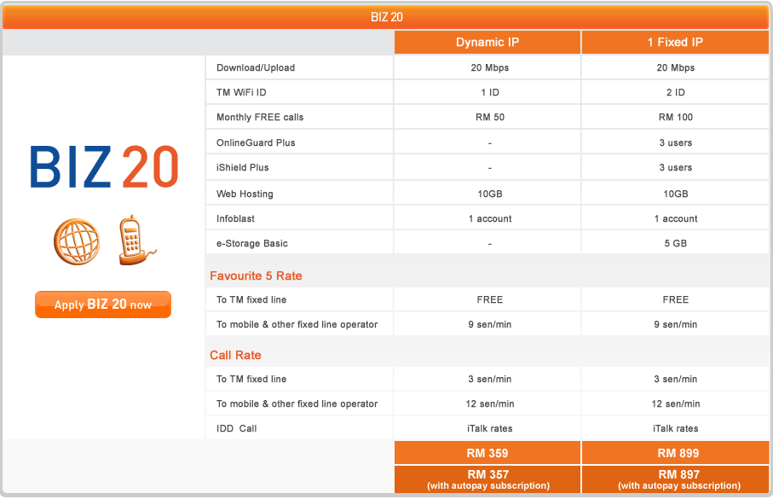Click the RM 359 price cell
Viewport: 773px width, 499px height.
click(487, 453)
